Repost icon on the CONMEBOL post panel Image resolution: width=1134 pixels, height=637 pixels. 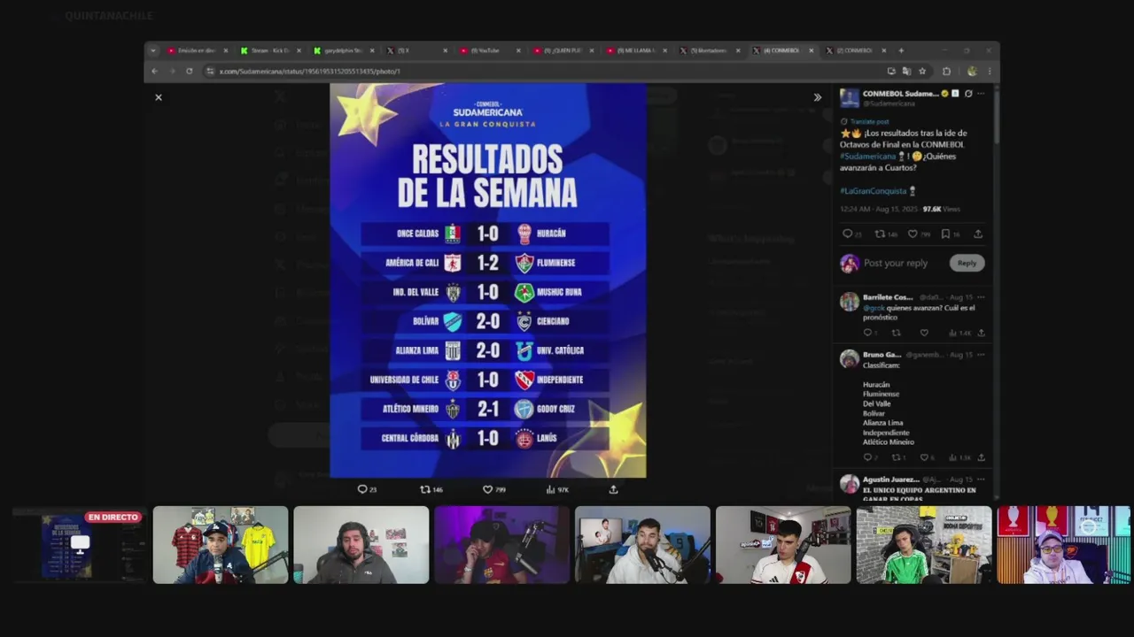[x=880, y=234]
